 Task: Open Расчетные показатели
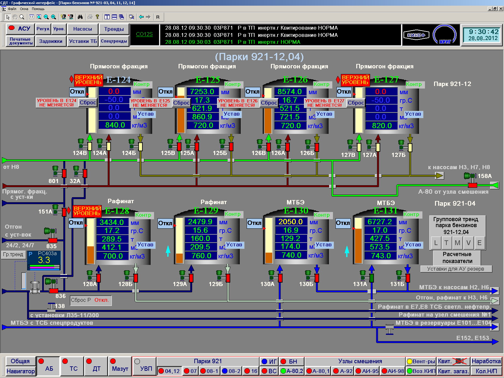point(457,258)
